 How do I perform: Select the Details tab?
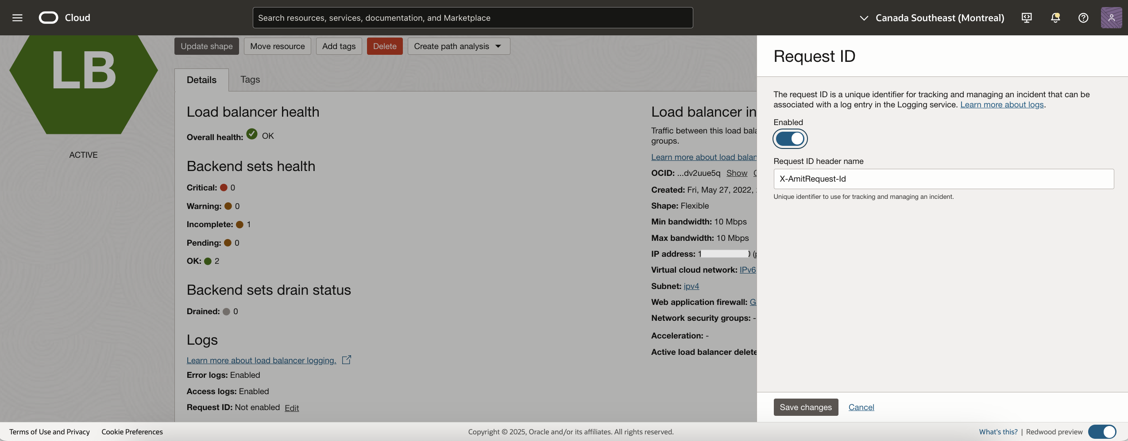tap(201, 80)
